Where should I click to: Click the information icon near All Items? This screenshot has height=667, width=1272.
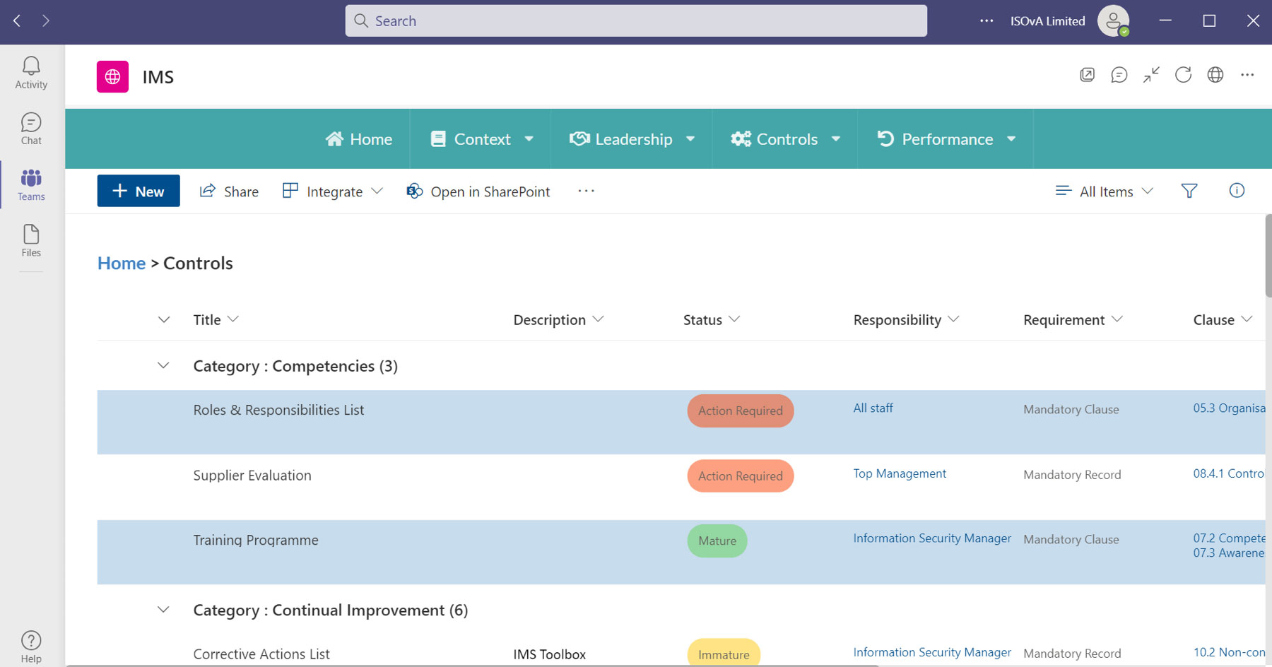pos(1236,191)
